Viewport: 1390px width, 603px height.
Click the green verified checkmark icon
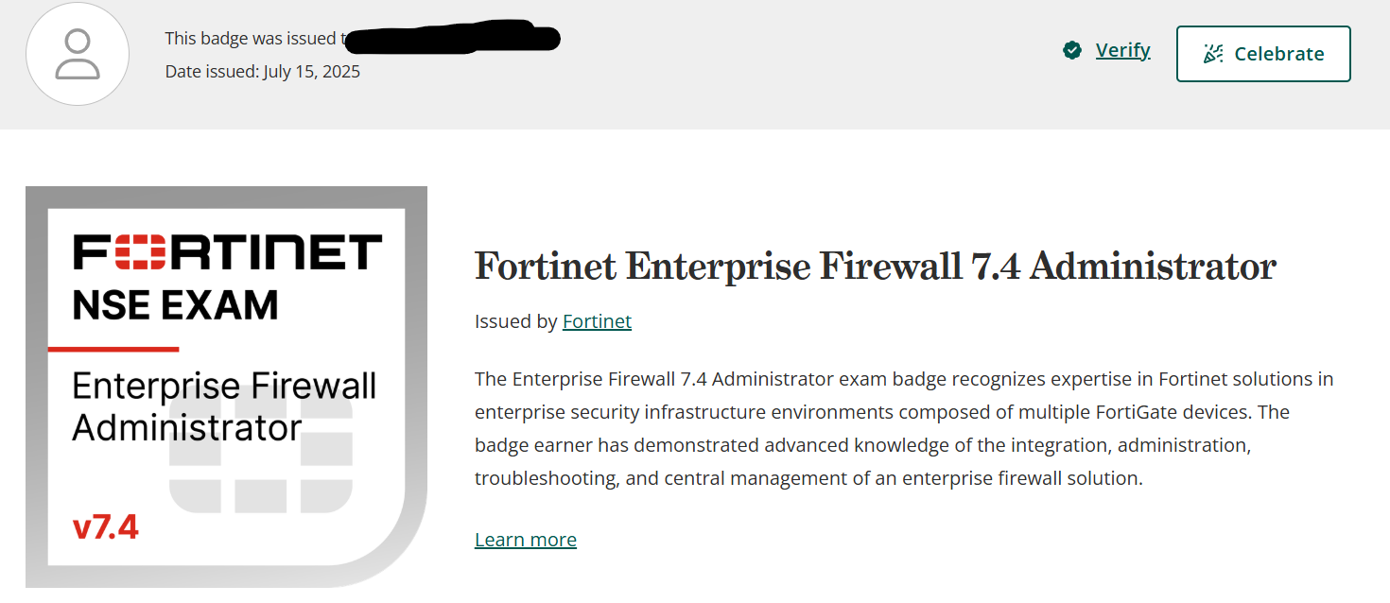pyautogui.click(x=1072, y=50)
